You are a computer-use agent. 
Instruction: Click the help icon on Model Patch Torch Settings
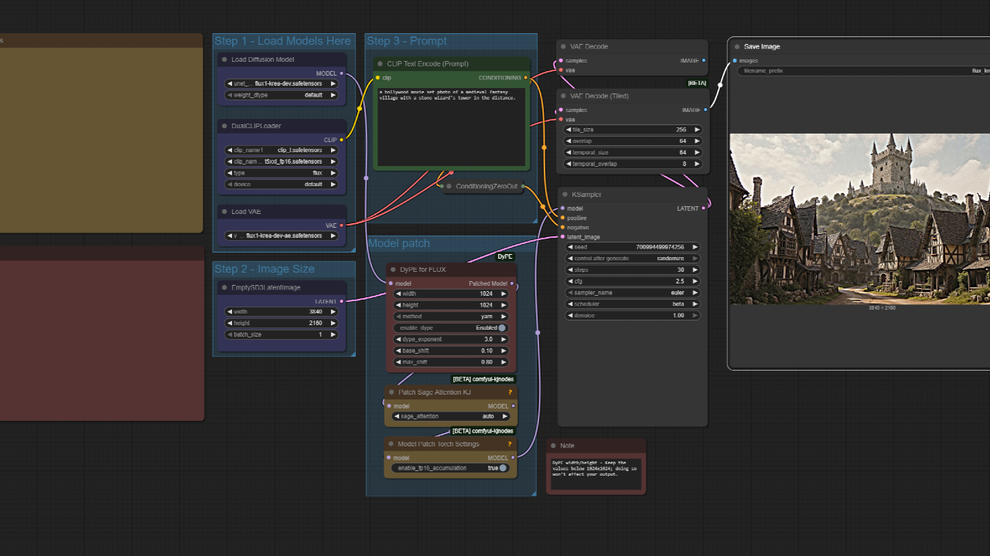[510, 444]
